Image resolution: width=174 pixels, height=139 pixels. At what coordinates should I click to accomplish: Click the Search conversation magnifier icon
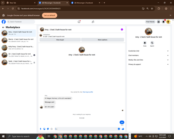[152, 43]
